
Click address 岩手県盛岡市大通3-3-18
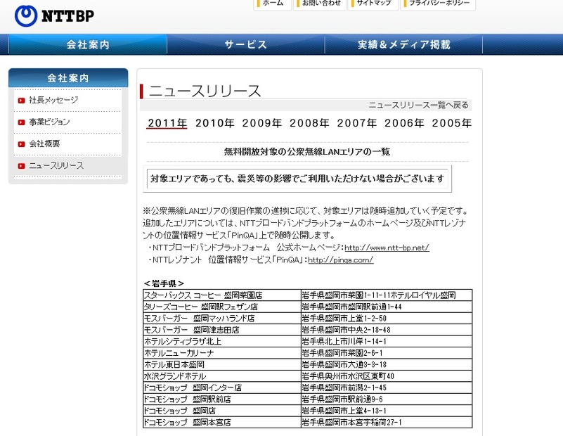pyautogui.click(x=387, y=364)
